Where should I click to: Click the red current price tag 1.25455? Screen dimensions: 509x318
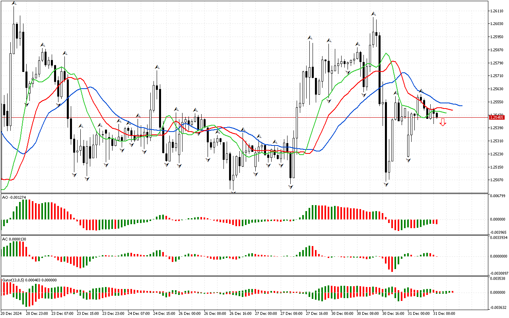(497, 118)
